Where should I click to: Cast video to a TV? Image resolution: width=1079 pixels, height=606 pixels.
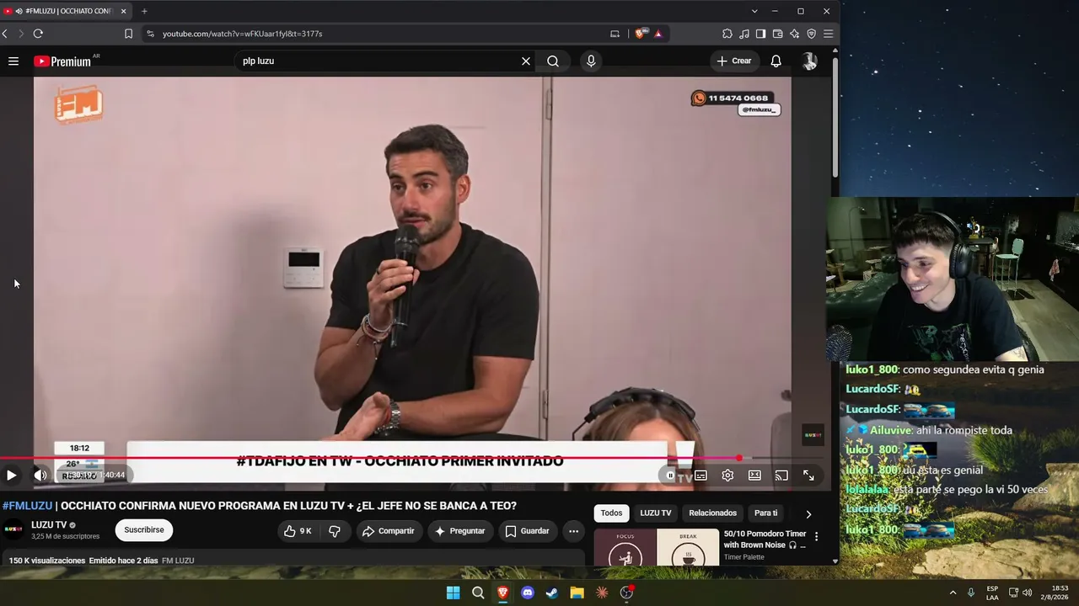pos(781,476)
